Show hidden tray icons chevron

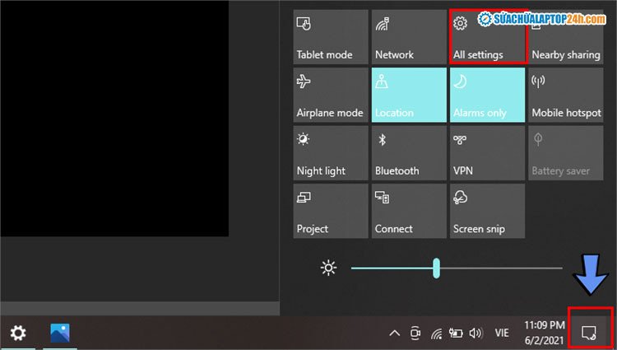click(394, 334)
